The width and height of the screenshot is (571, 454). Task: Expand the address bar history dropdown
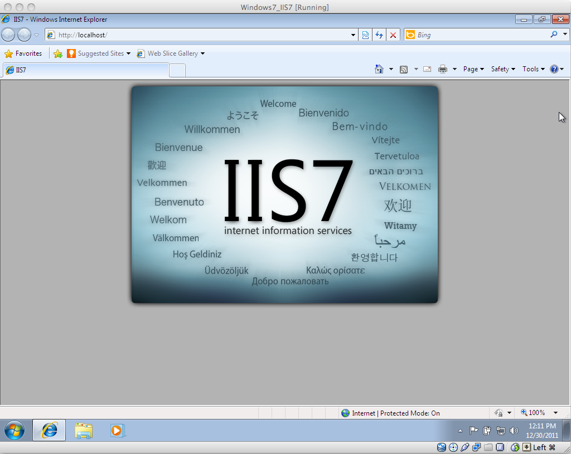pyautogui.click(x=352, y=35)
